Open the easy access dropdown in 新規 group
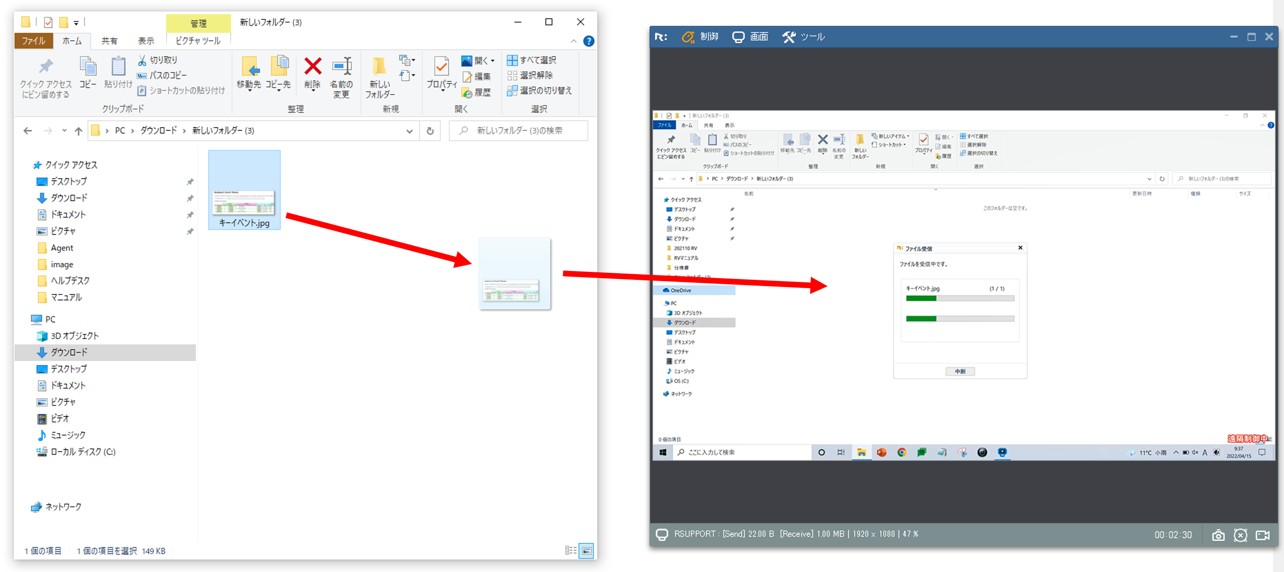The image size is (1284, 572). pyautogui.click(x=407, y=76)
